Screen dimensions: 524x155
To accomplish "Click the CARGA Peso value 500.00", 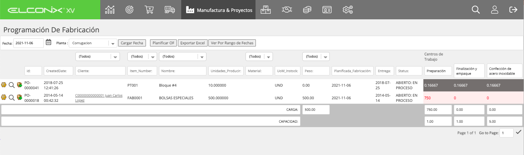I will click(316, 110).
